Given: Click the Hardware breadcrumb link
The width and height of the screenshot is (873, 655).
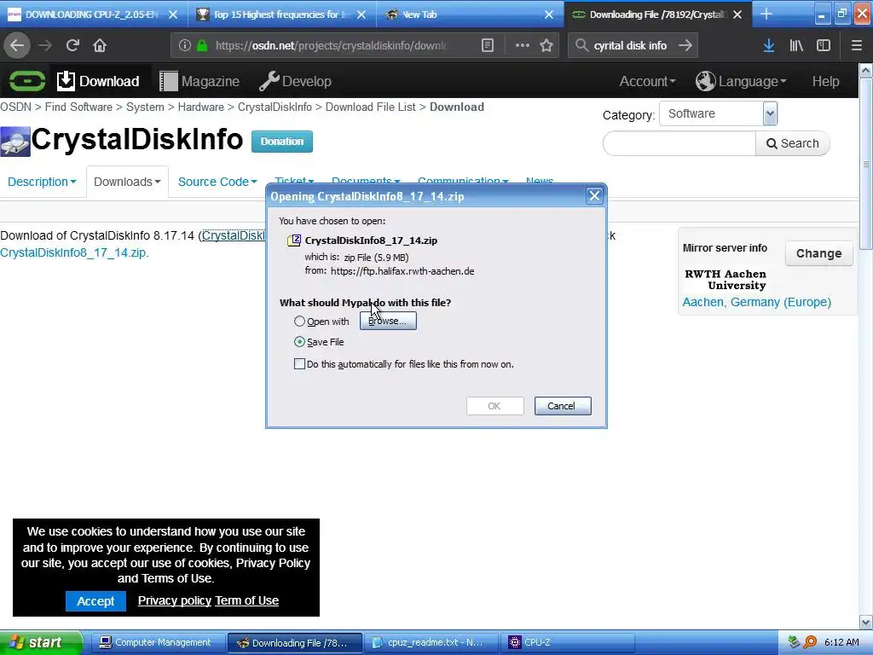Looking at the screenshot, I should [201, 107].
